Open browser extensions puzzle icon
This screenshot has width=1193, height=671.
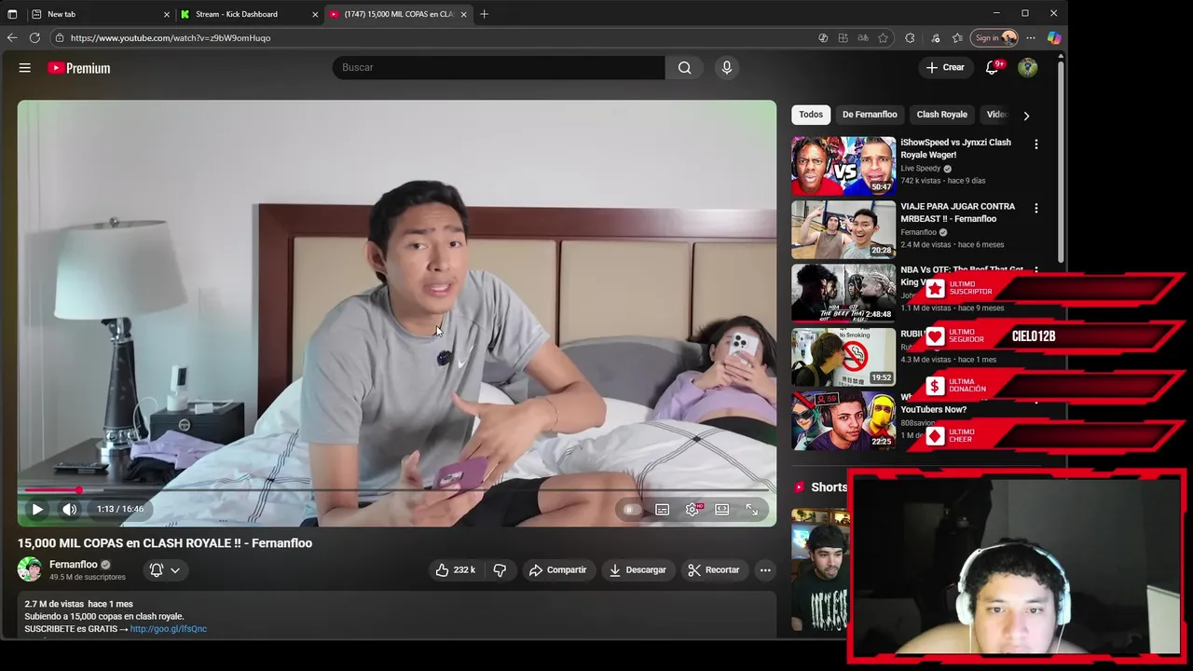click(910, 38)
